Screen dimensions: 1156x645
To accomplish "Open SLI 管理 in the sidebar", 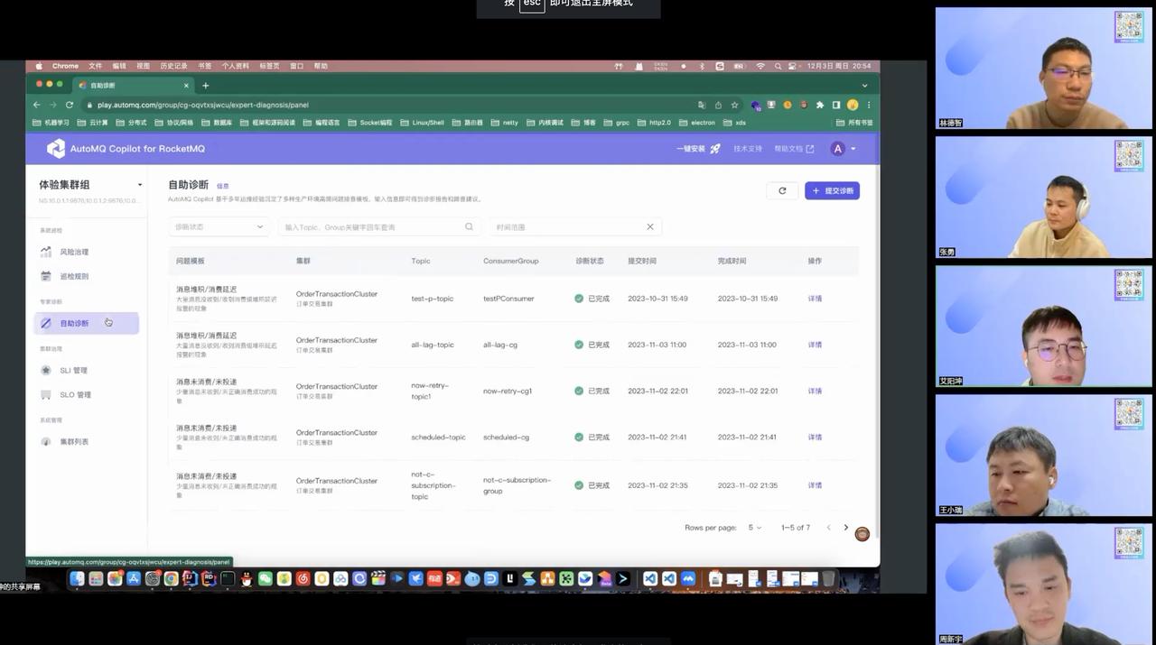I will (x=73, y=371).
